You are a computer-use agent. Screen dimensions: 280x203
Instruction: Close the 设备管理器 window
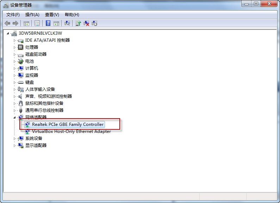tap(269, 4)
